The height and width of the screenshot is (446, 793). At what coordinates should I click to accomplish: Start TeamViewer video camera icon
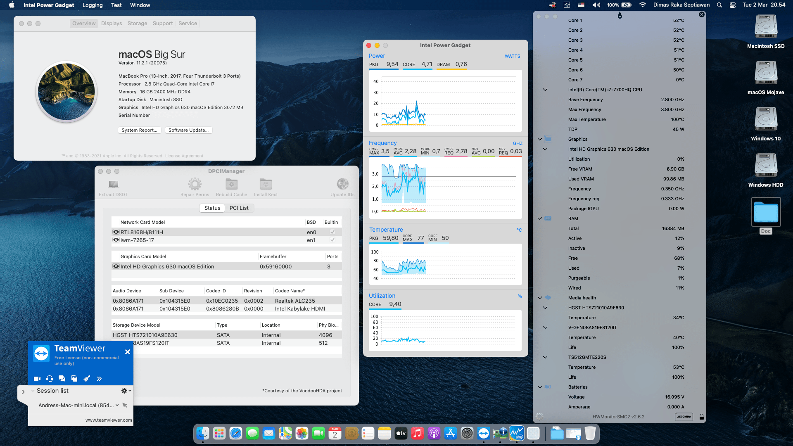pyautogui.click(x=37, y=378)
